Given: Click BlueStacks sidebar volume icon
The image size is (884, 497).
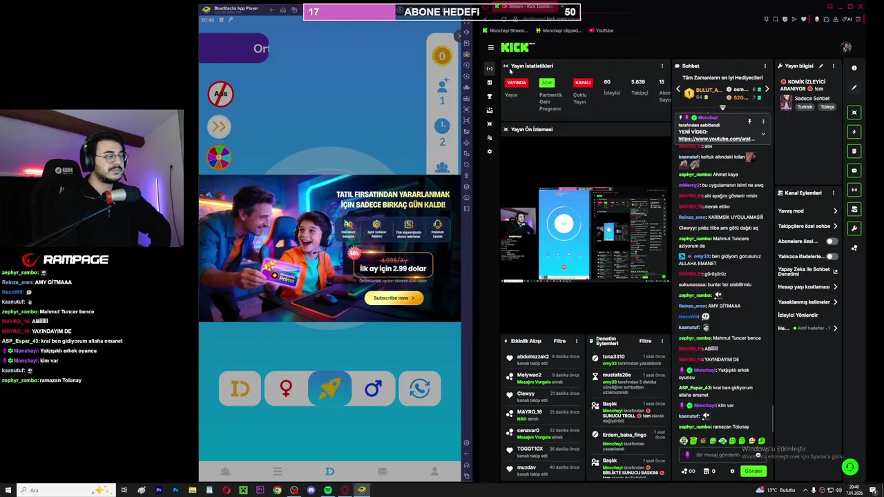Looking at the screenshot, I should tap(466, 32).
